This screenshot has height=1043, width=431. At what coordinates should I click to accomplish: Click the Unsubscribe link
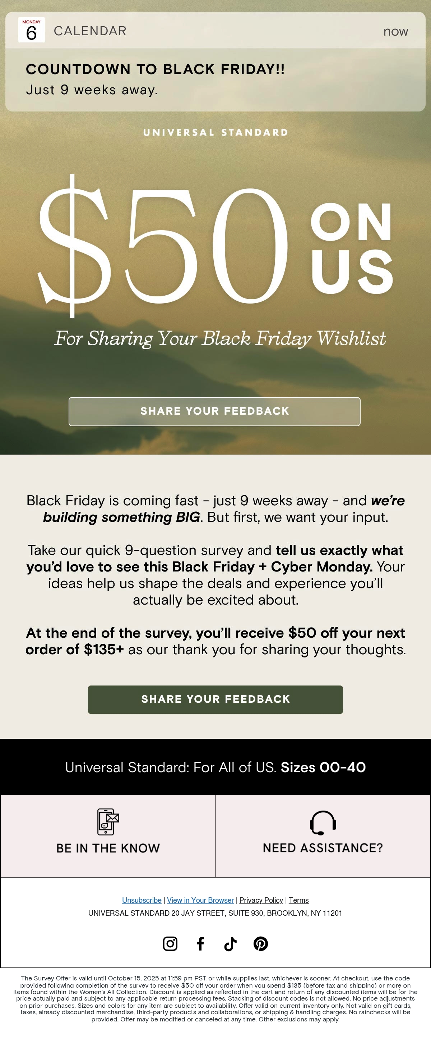coord(142,900)
